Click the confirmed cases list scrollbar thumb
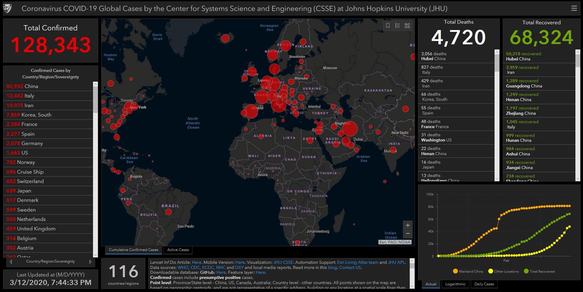This screenshot has width=583, height=292. [95, 100]
